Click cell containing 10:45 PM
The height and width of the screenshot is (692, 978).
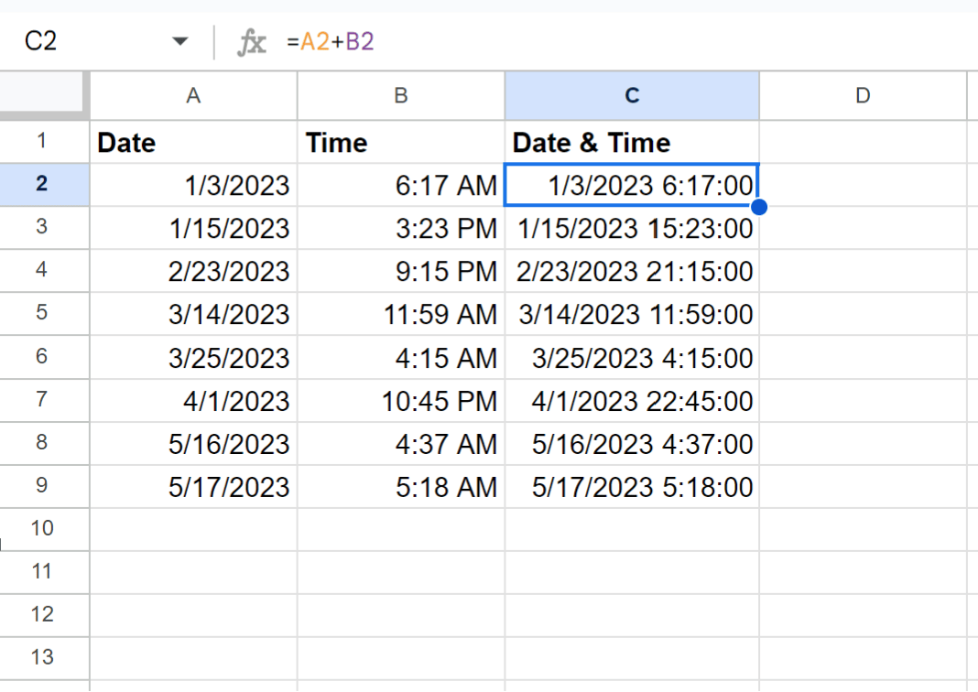[x=401, y=401]
